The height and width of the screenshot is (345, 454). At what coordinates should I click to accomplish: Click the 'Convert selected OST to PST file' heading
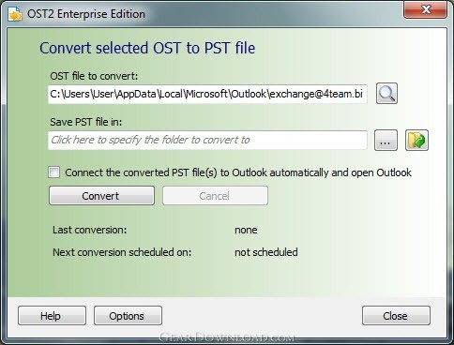147,48
